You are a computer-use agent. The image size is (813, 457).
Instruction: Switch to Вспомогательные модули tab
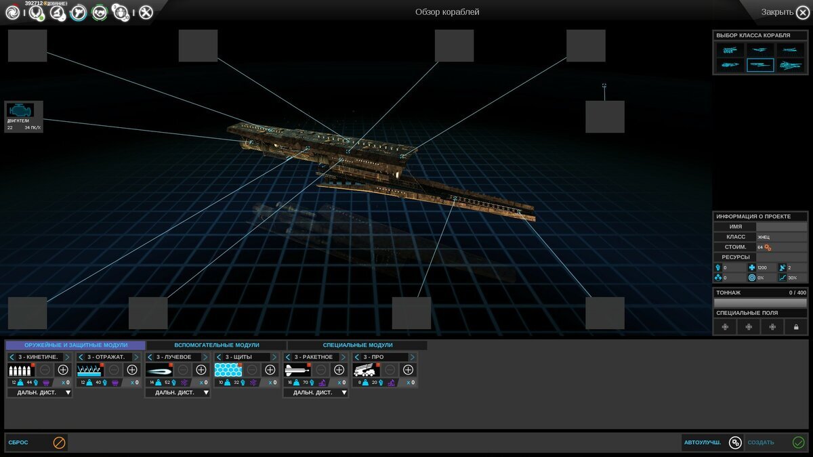tap(215, 345)
